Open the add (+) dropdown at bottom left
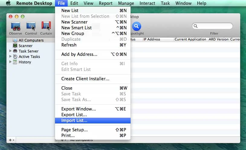 pyautogui.click(x=11, y=140)
